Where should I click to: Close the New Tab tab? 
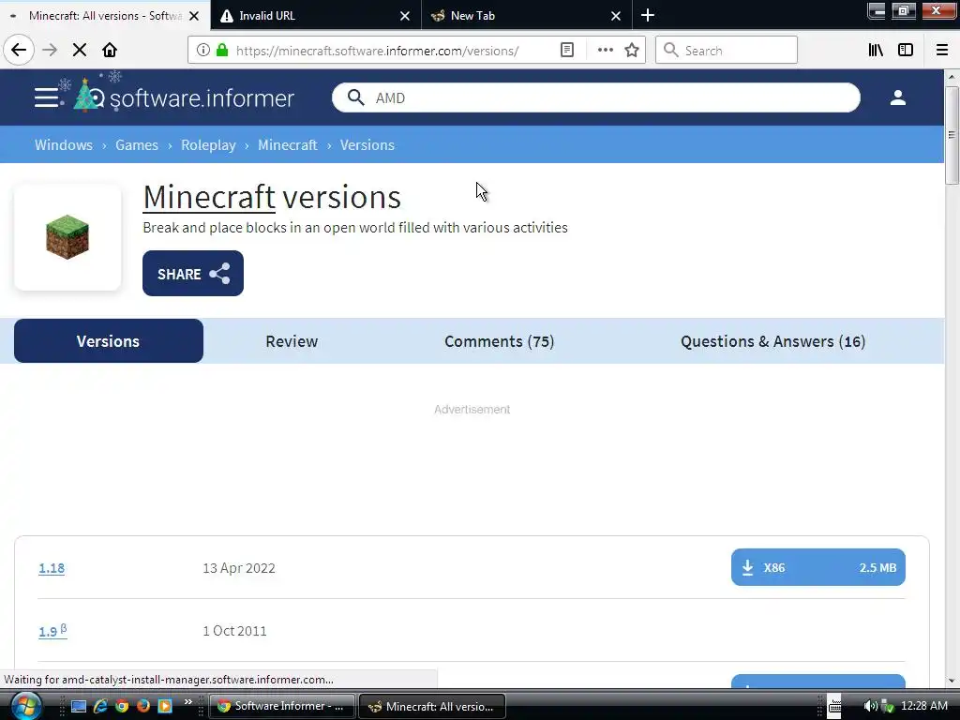616,16
